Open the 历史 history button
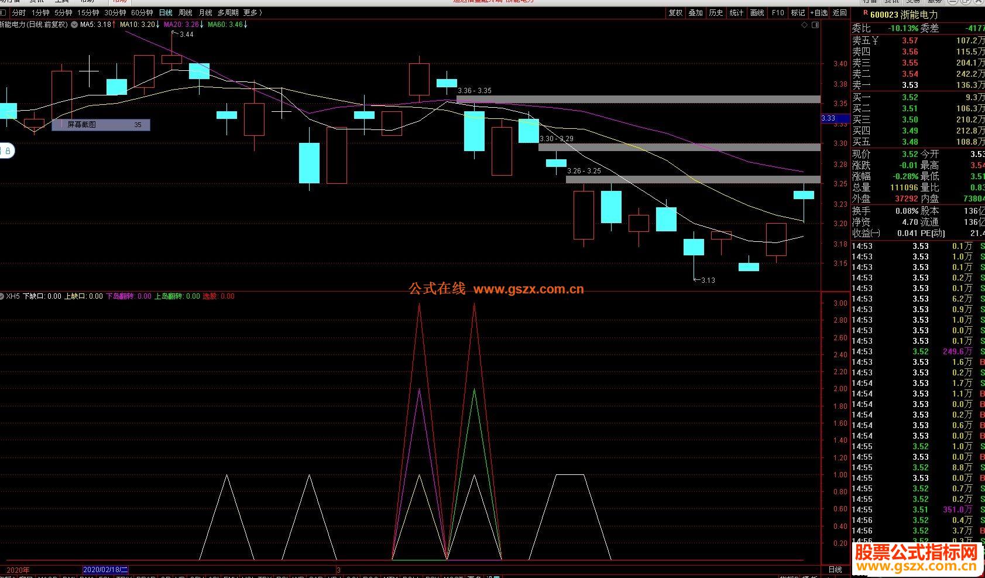Screen dimensions: 985x578 (716, 13)
